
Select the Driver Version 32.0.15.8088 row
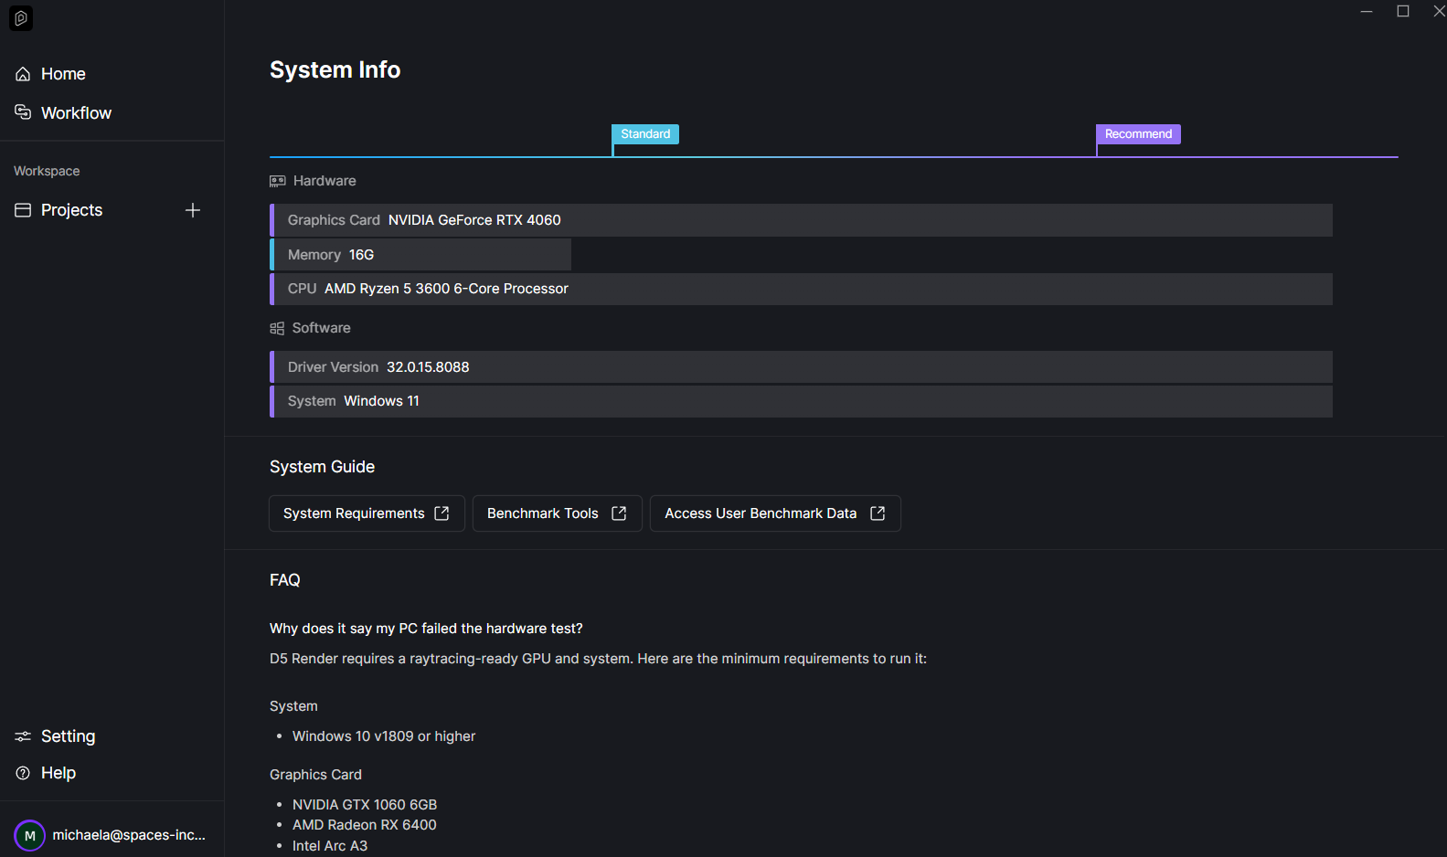point(801,367)
